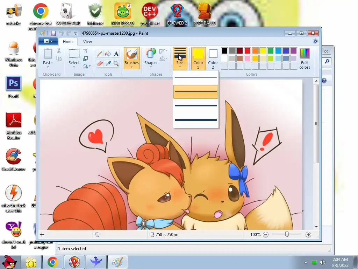Open the folder icon on taskbar
Screen dimensions: 358x269
31,262
